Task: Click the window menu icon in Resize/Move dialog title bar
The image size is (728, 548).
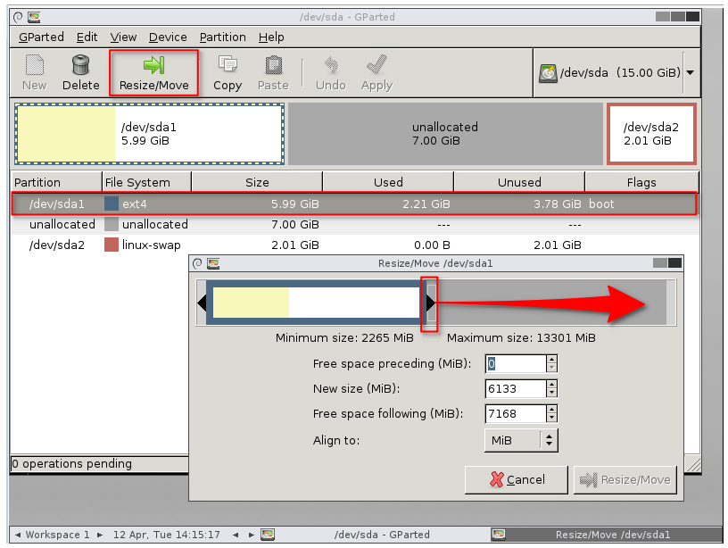Action: (197, 264)
